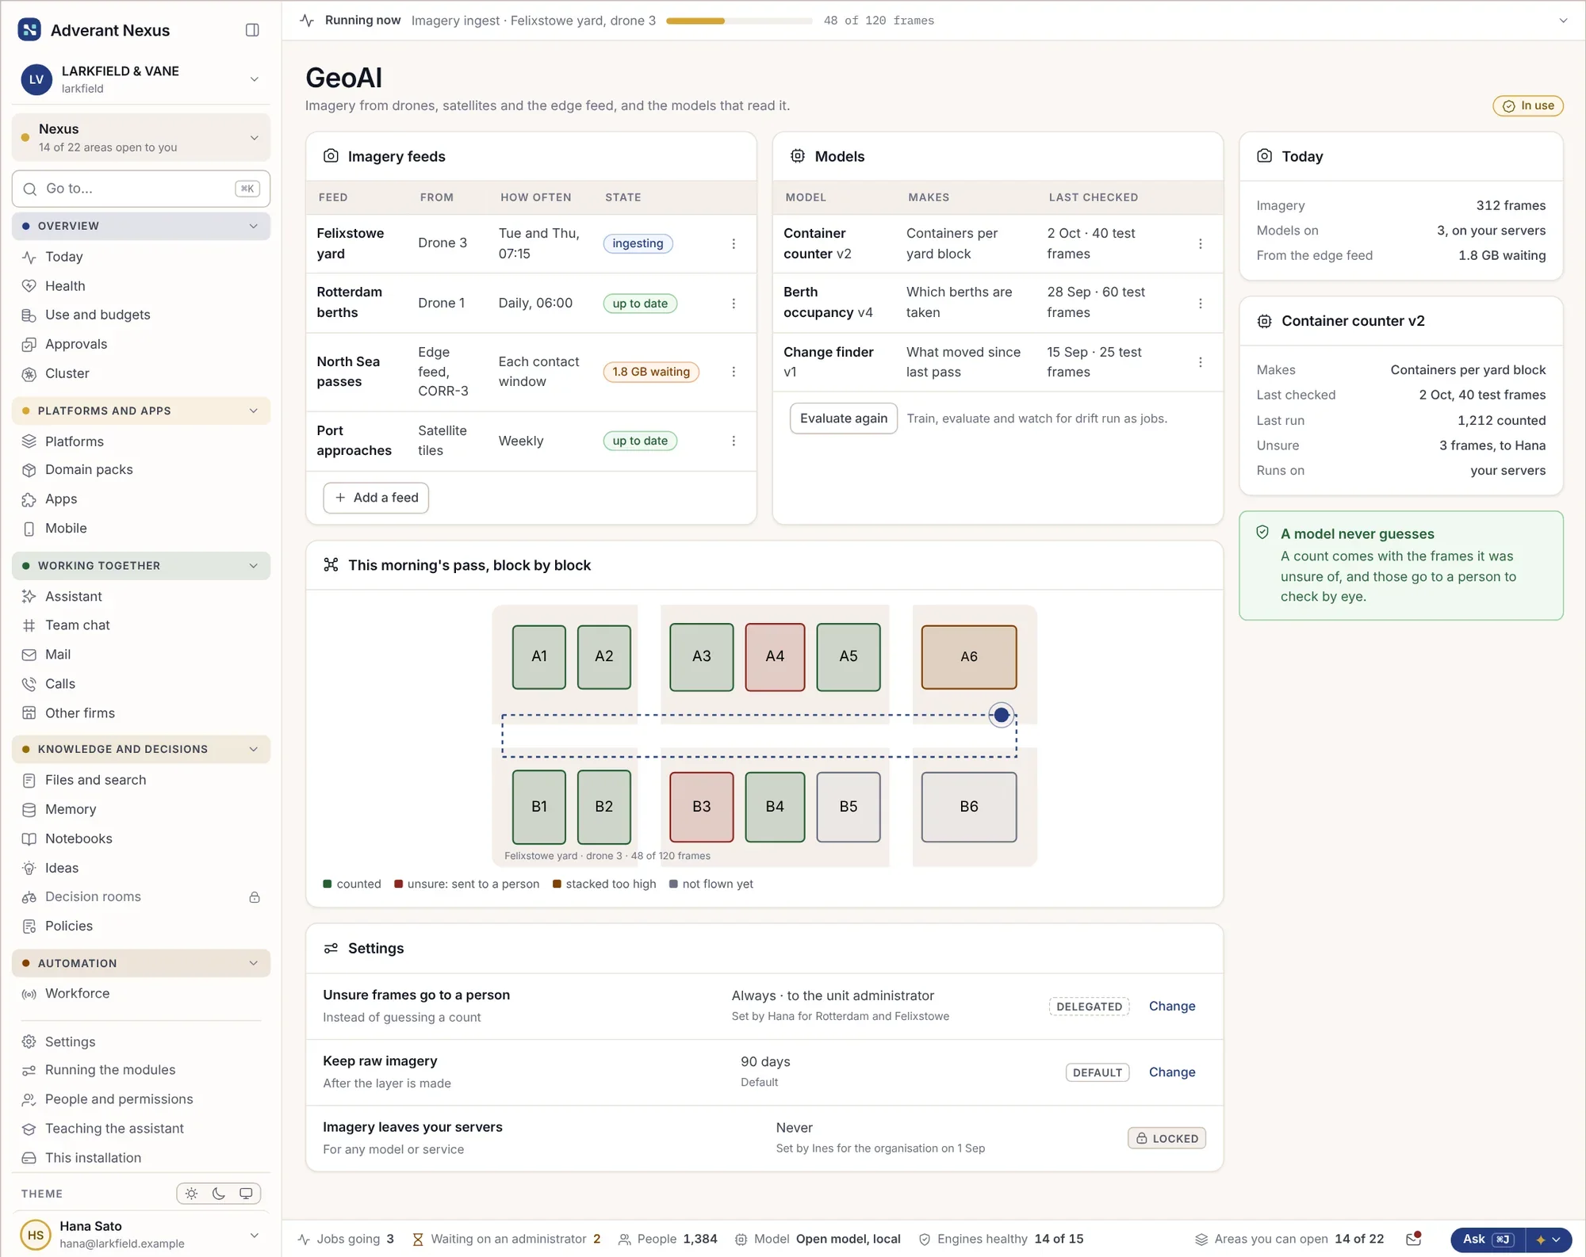This screenshot has width=1586, height=1257.
Task: Open the North Sea passes row menu
Action: 734,372
